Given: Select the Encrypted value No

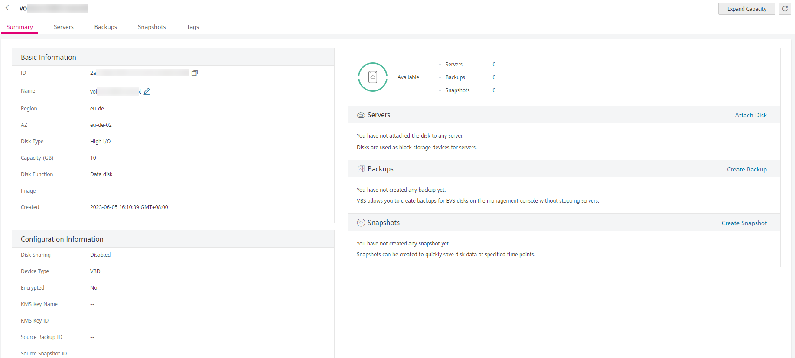Looking at the screenshot, I should coord(94,288).
